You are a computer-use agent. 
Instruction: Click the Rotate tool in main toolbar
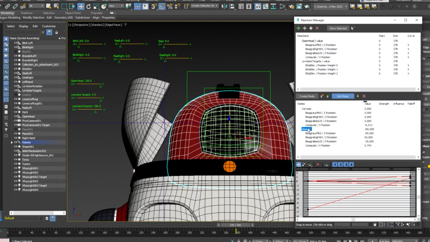89,6
